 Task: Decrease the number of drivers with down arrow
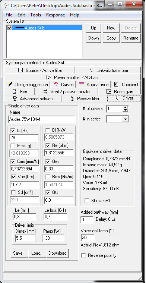(126, 110)
